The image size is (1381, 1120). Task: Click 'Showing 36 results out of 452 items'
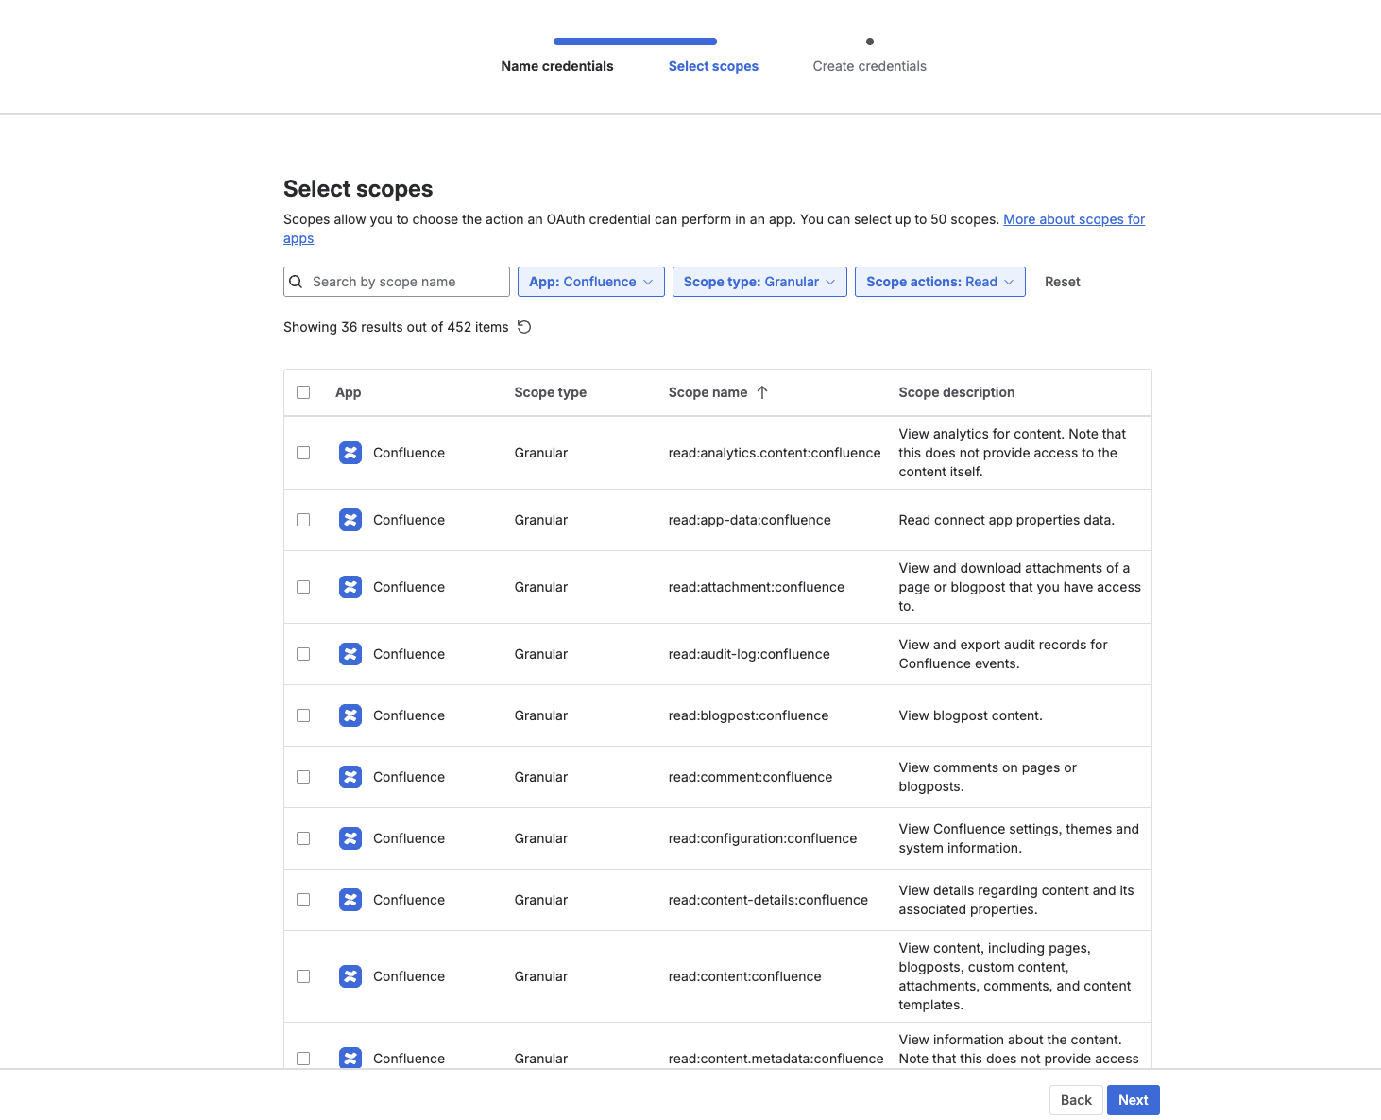[396, 327]
